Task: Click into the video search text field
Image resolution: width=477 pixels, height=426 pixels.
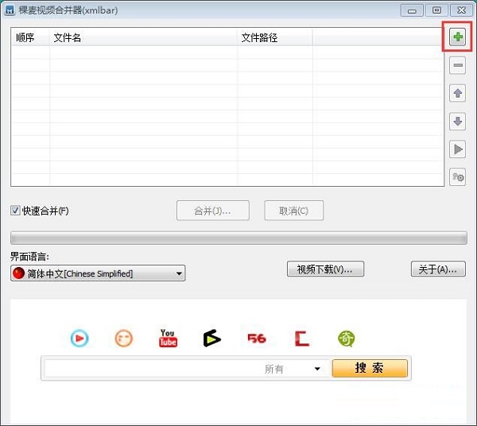Action: [152, 369]
